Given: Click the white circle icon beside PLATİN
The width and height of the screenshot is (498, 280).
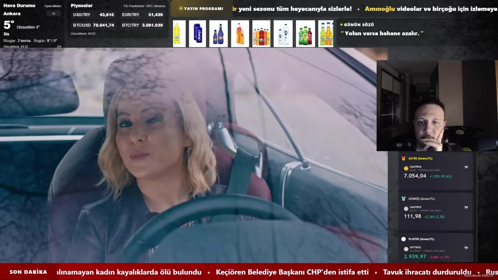Looking at the screenshot, I should point(403,239).
